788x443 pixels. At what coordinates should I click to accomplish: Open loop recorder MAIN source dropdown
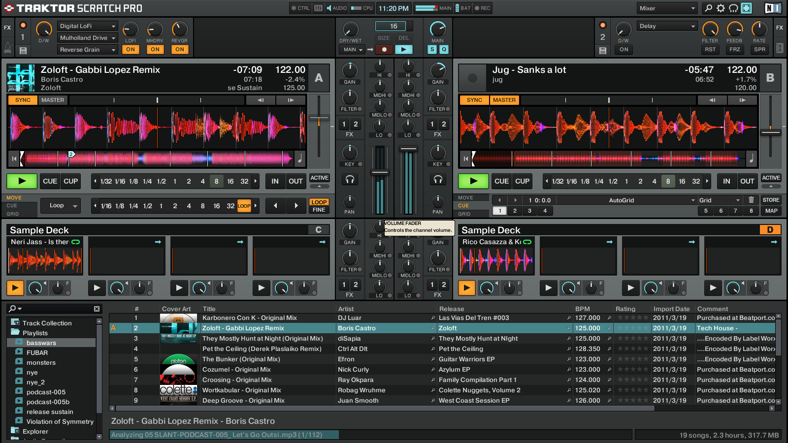click(352, 49)
